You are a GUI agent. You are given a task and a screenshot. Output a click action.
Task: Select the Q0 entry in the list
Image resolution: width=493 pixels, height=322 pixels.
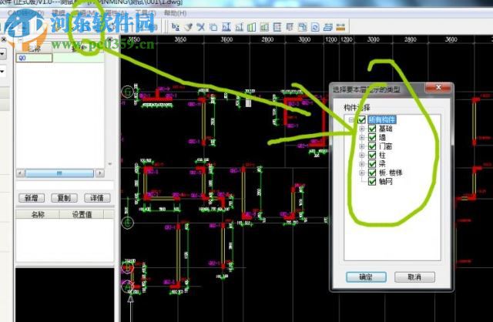pyautogui.click(x=34, y=58)
